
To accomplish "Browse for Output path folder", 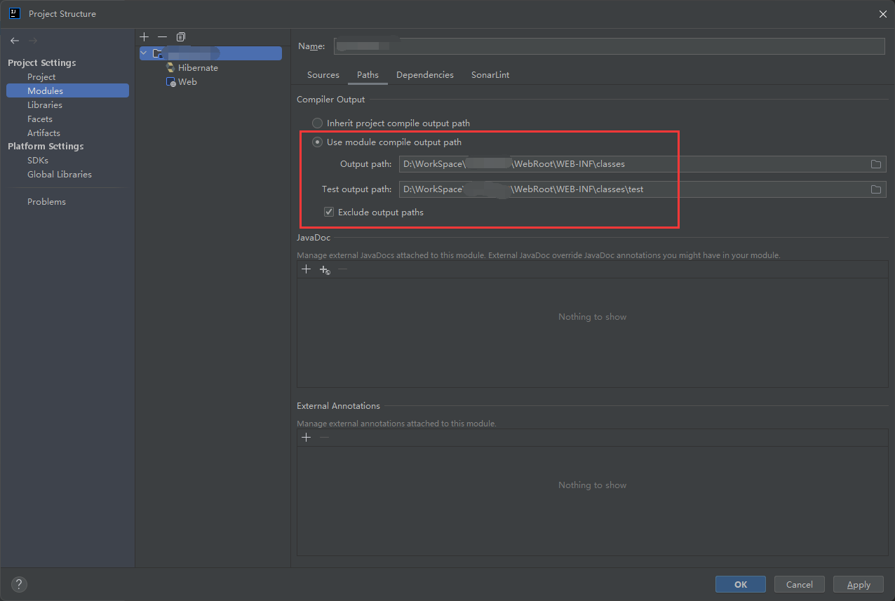I will [x=876, y=164].
